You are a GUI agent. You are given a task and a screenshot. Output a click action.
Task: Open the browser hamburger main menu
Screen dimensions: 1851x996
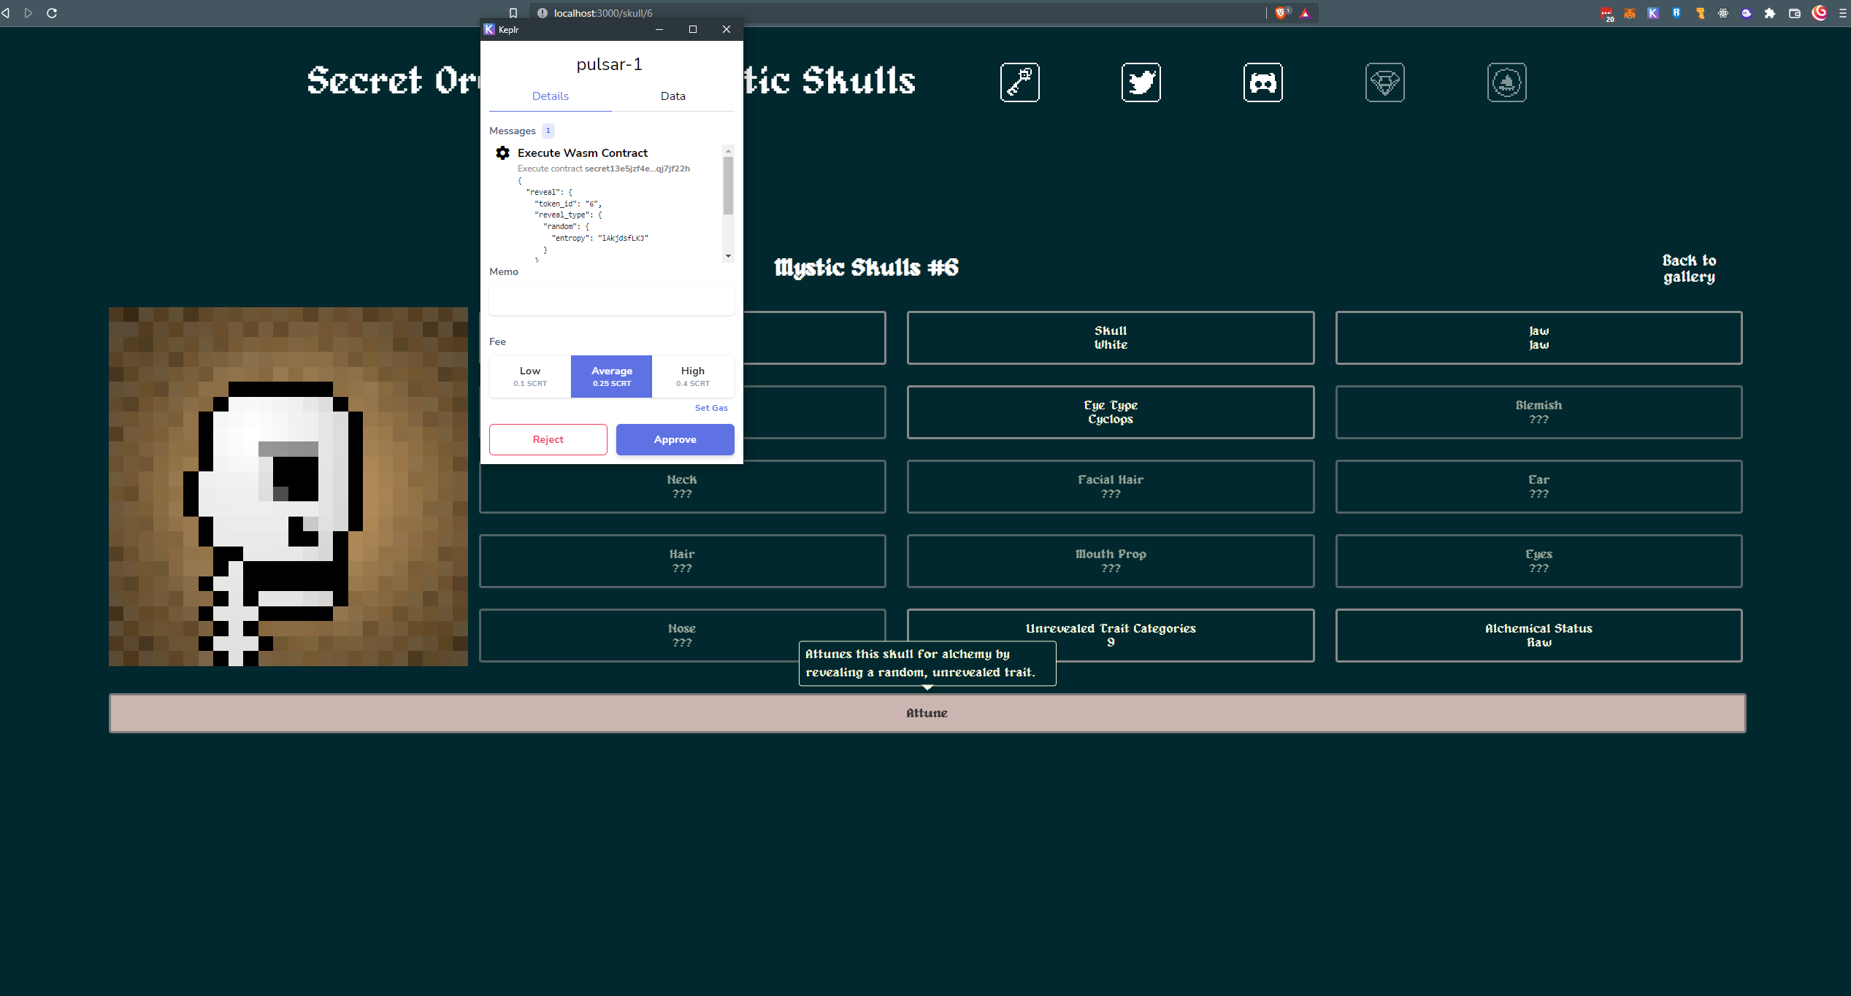pos(1843,13)
